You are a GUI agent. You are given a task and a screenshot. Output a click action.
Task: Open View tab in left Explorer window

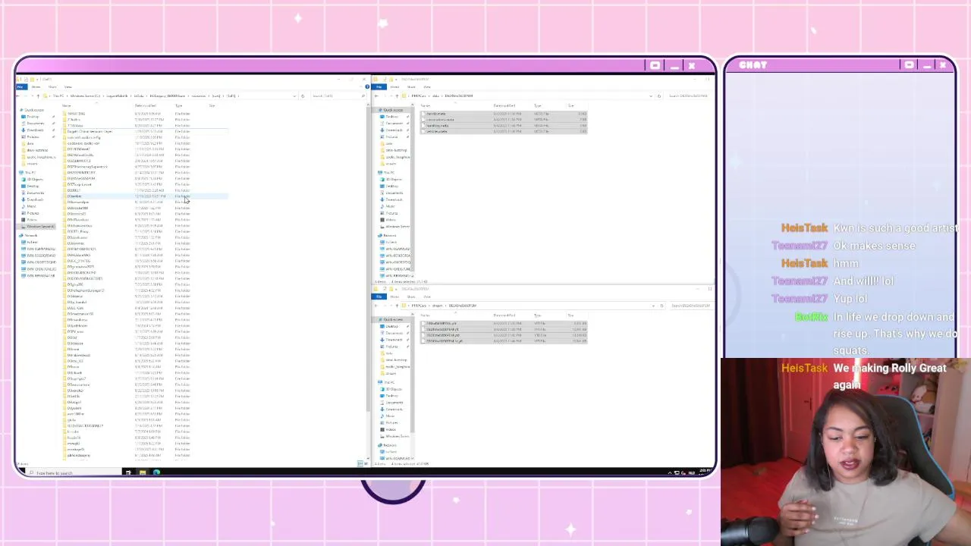tap(68, 86)
